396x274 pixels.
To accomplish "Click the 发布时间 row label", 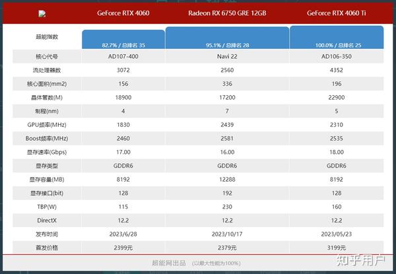I will point(47,234).
